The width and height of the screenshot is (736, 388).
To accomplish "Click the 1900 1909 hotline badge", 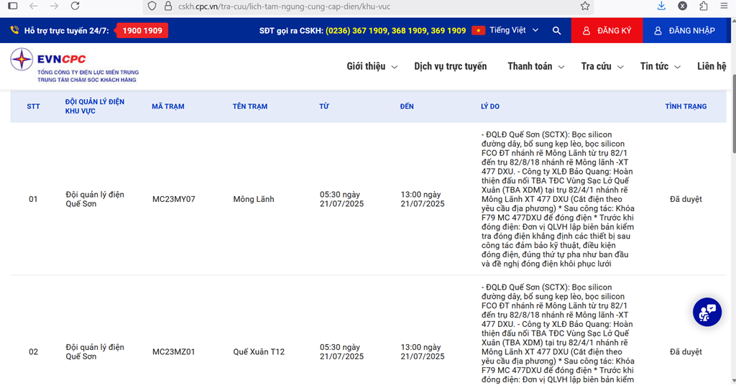I will pyautogui.click(x=142, y=31).
